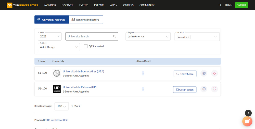Screen dimensions: 255x129
Task: Open the COMMUNITY menu
Action: click(x=147, y=5)
